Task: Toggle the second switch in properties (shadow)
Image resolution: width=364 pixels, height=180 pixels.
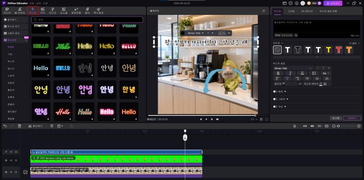Action: coord(275,99)
